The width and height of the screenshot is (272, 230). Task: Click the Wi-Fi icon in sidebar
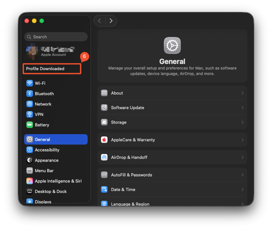tap(30, 83)
